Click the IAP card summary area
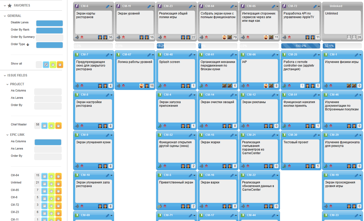 pos(259,70)
